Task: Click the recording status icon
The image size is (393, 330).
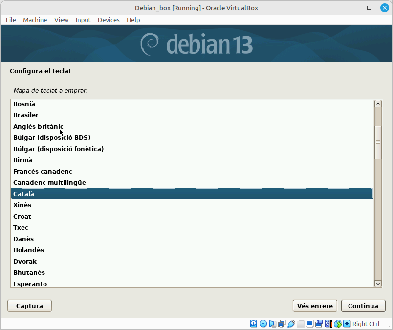Action: pyautogui.click(x=319, y=324)
